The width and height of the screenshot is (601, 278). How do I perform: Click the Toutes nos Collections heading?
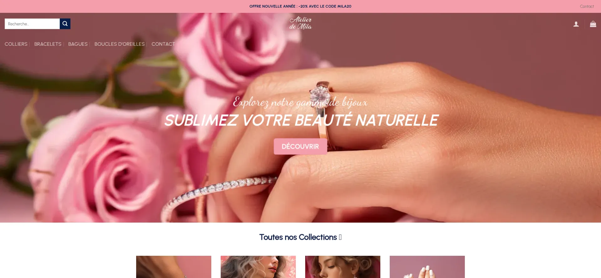[x=300, y=237]
